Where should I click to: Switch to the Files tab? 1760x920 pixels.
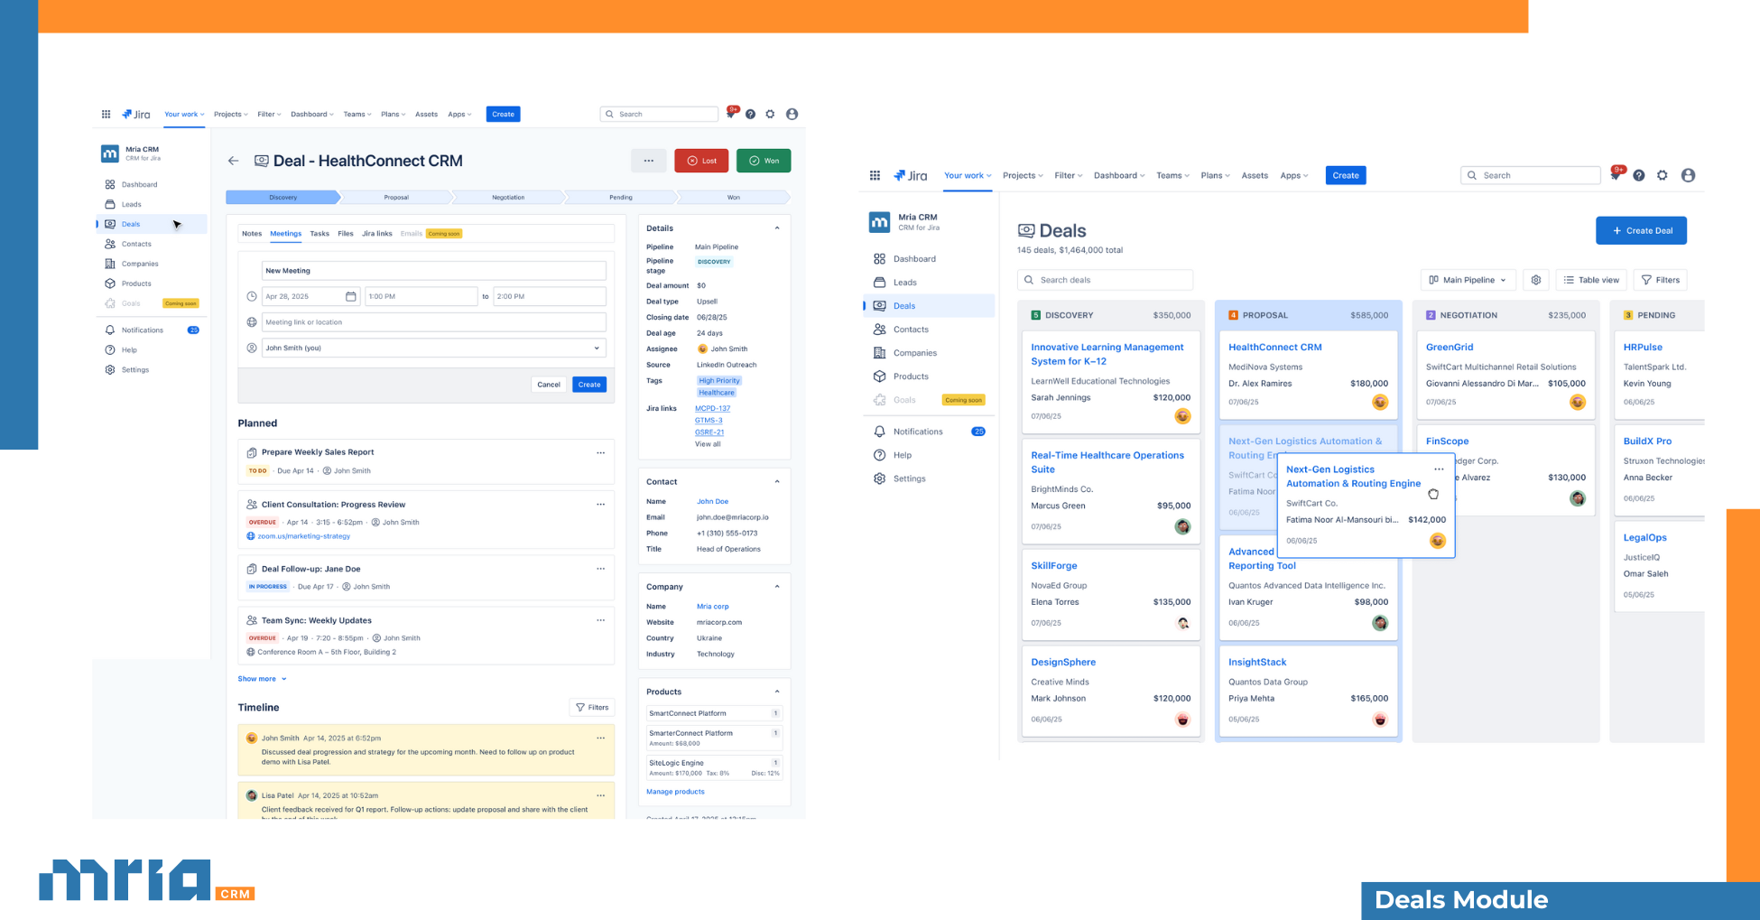pyautogui.click(x=346, y=234)
